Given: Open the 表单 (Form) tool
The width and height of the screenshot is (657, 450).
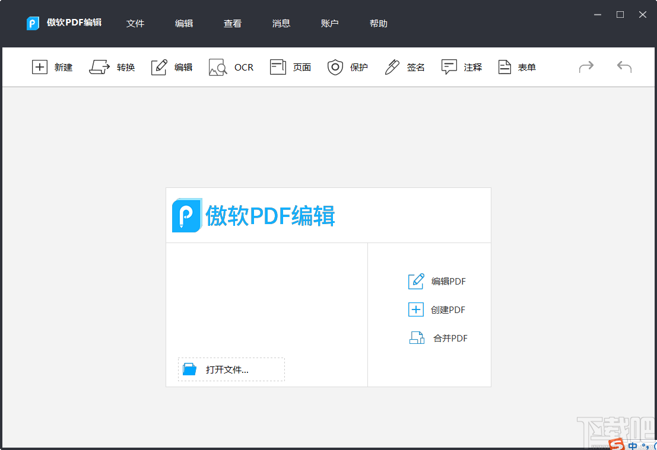Looking at the screenshot, I should tap(517, 67).
